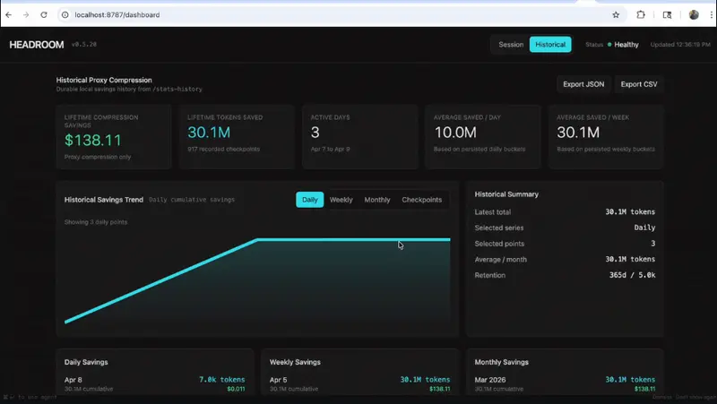Click the Average / month 30.1M tokens value

pyautogui.click(x=630, y=259)
